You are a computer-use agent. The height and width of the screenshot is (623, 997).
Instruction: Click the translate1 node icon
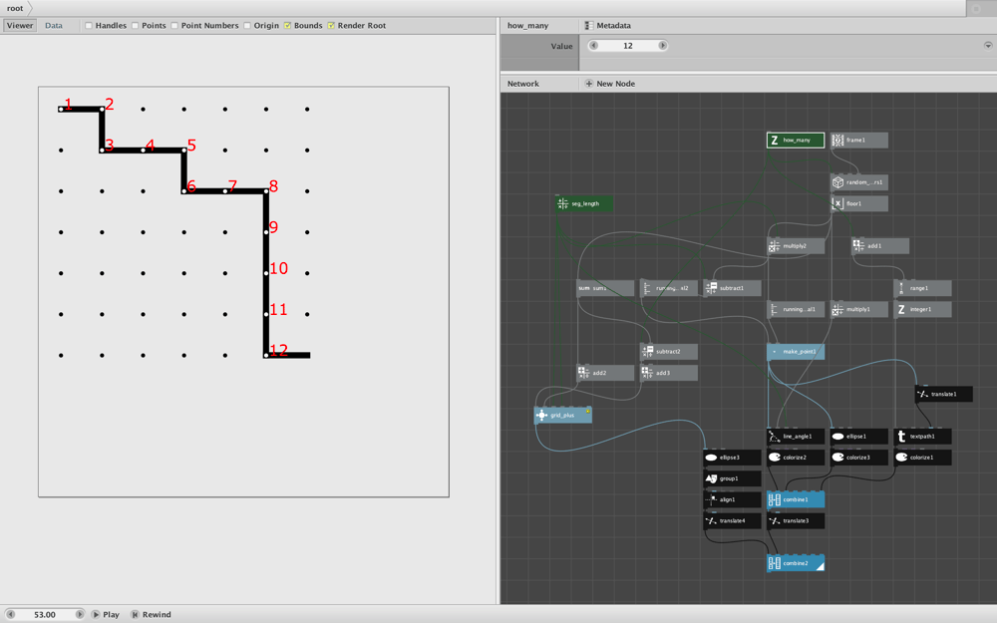pyautogui.click(x=922, y=394)
